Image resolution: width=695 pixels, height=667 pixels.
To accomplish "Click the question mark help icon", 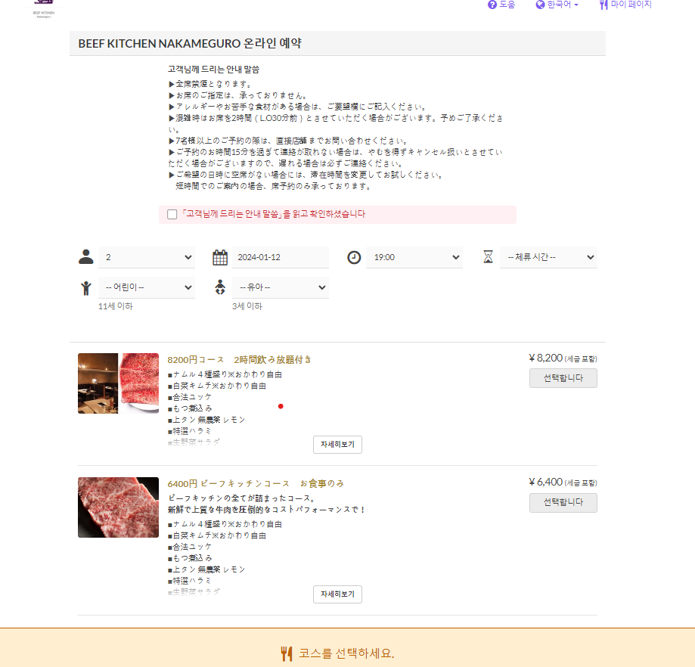I will [x=492, y=5].
